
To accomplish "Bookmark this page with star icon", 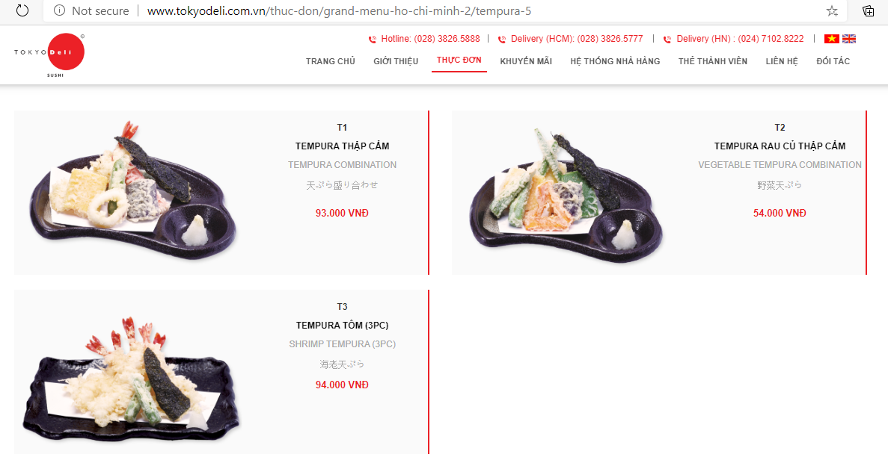I will tap(832, 10).
